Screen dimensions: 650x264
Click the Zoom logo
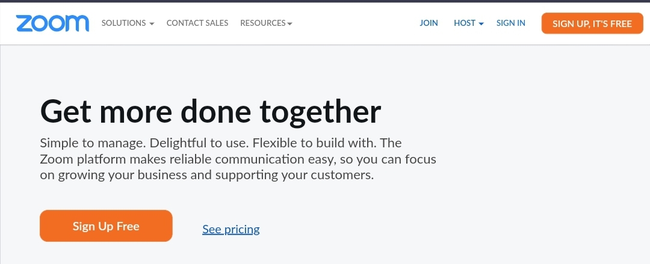[x=52, y=23]
